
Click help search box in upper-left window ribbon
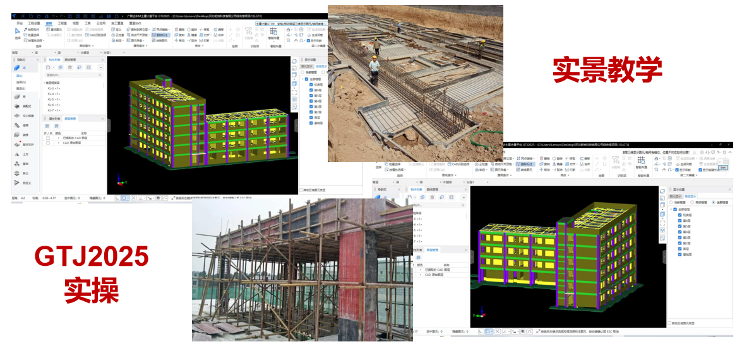291,23
